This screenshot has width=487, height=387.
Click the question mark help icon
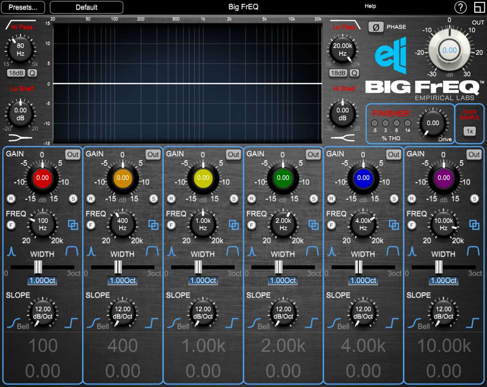click(x=460, y=7)
